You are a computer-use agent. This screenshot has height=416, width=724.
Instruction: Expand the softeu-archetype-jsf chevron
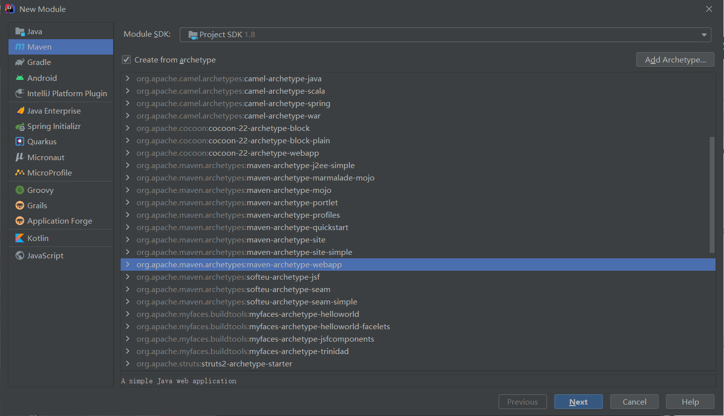[128, 277]
